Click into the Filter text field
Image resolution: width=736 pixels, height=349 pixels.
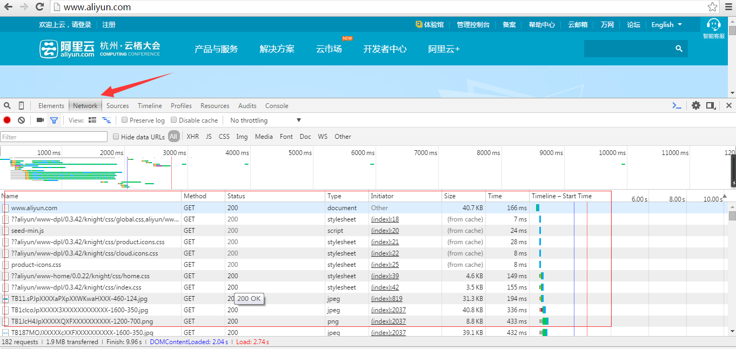pos(54,137)
